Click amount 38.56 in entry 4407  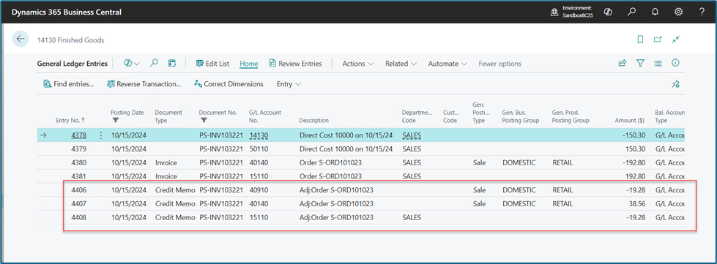(x=636, y=204)
